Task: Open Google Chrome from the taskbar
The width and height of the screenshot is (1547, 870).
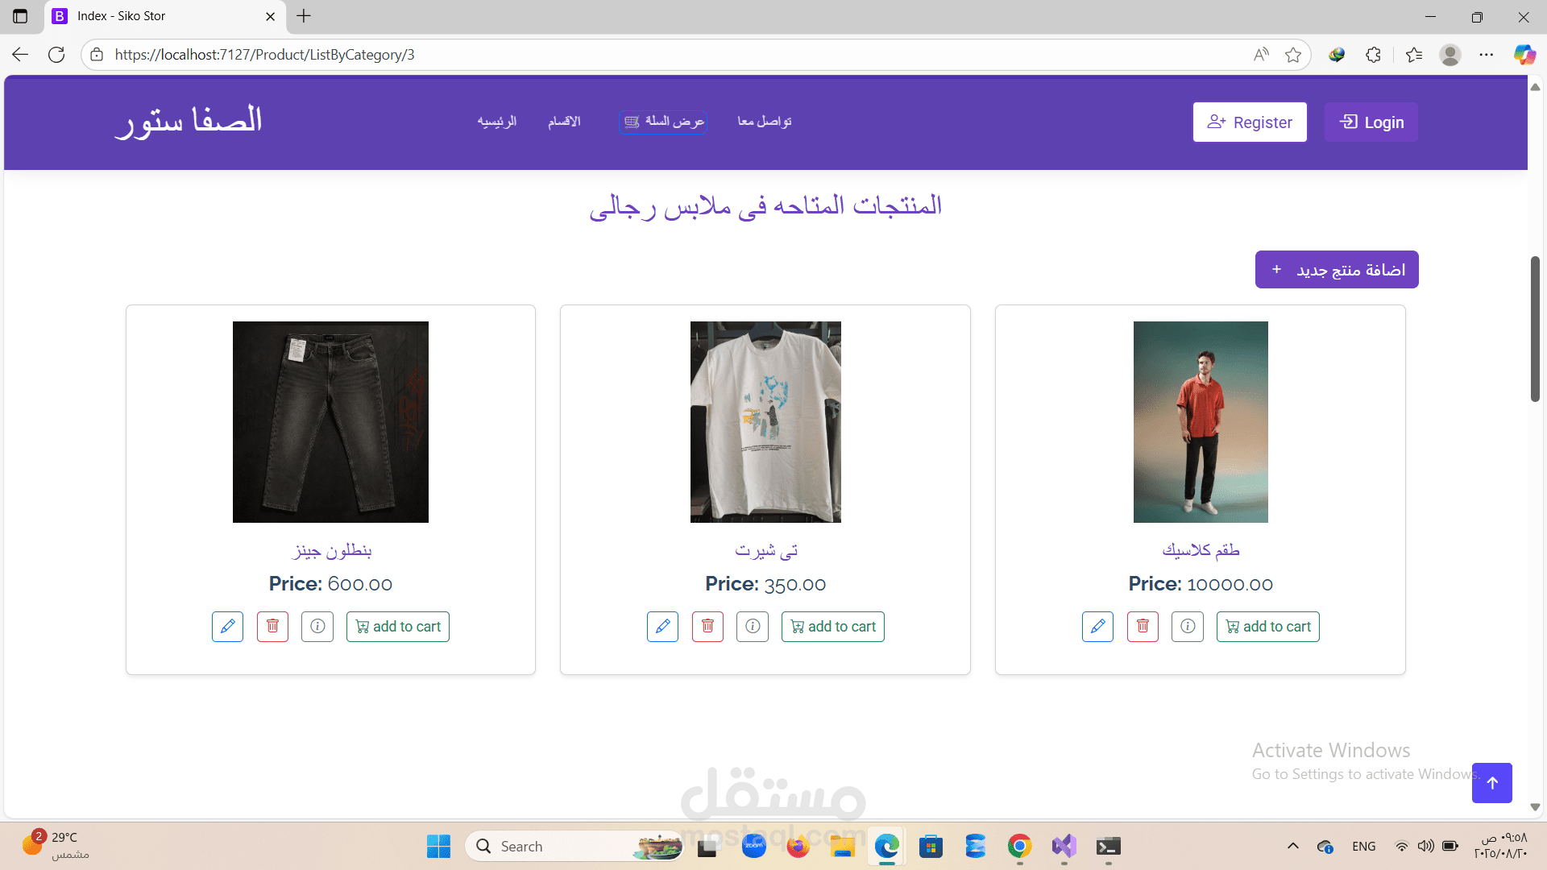Action: [x=1019, y=847]
